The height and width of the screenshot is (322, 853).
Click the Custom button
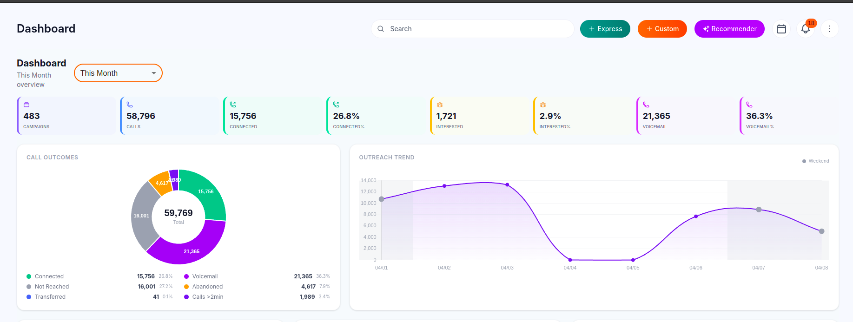pos(662,29)
